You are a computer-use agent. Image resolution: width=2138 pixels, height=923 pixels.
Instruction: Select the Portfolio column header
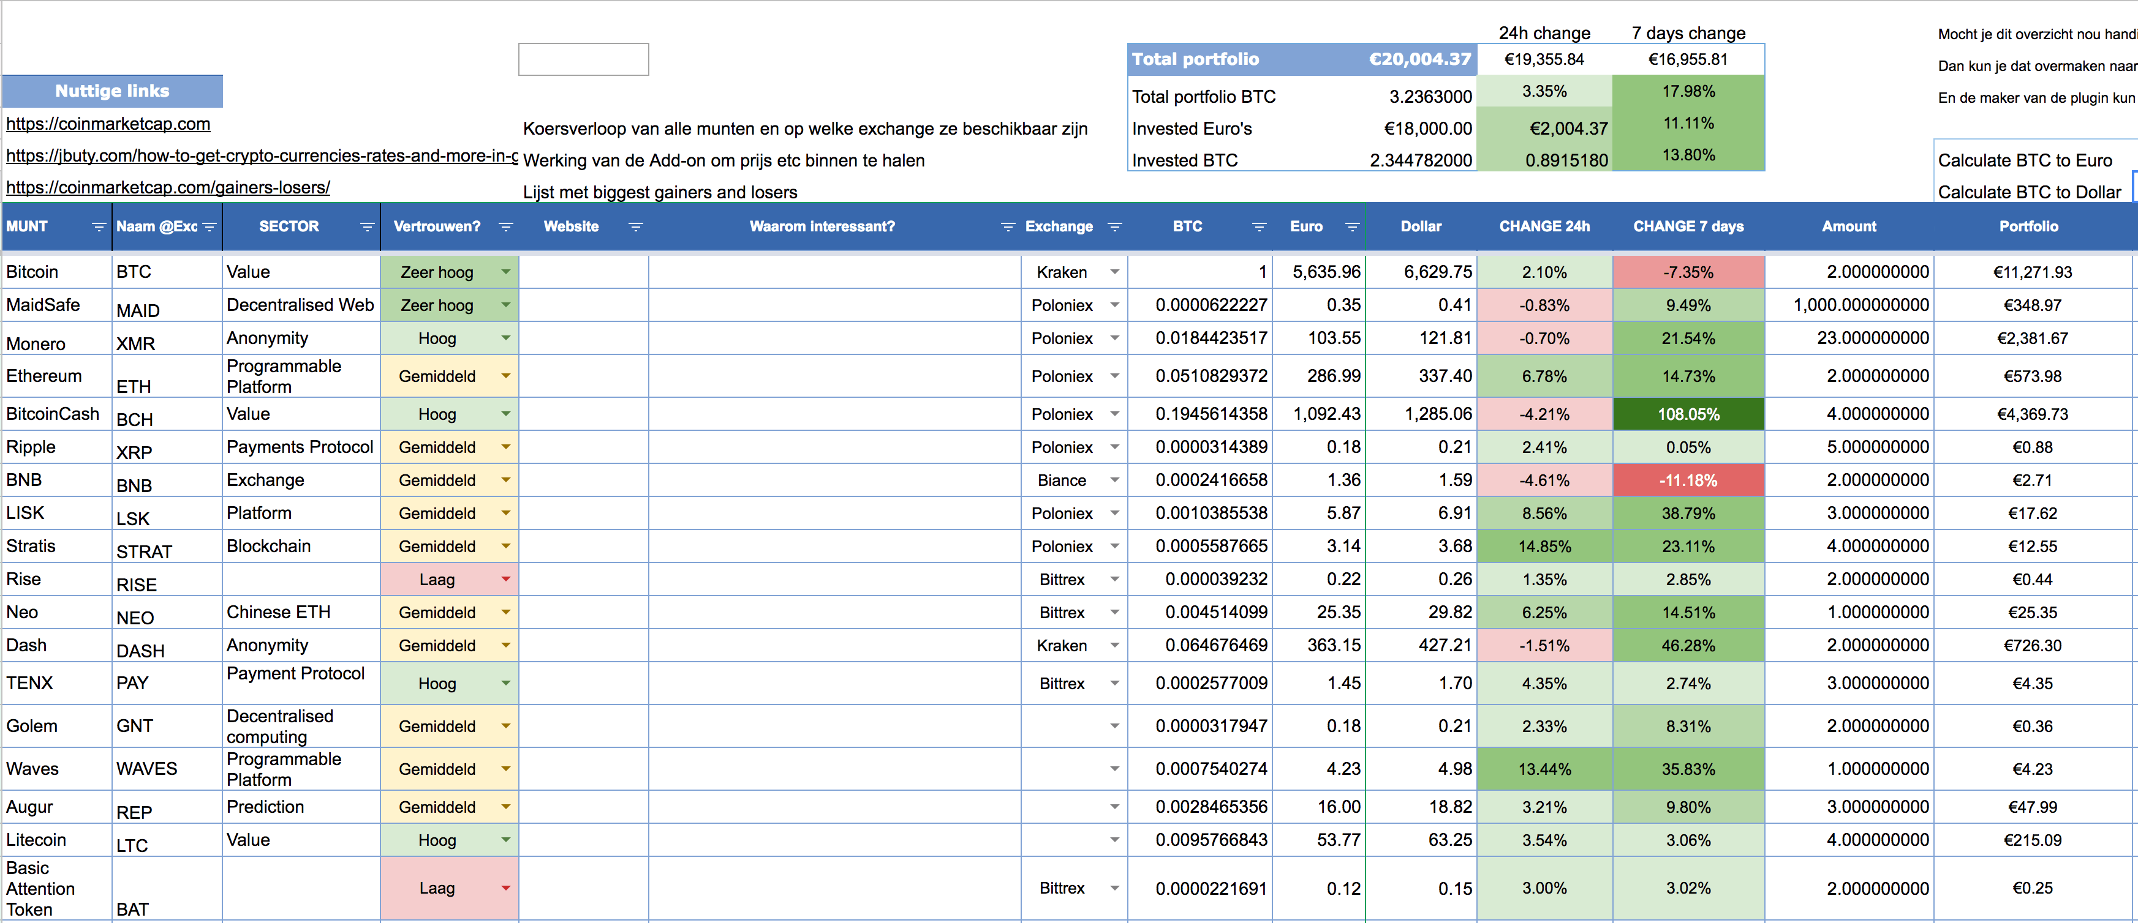[2028, 226]
